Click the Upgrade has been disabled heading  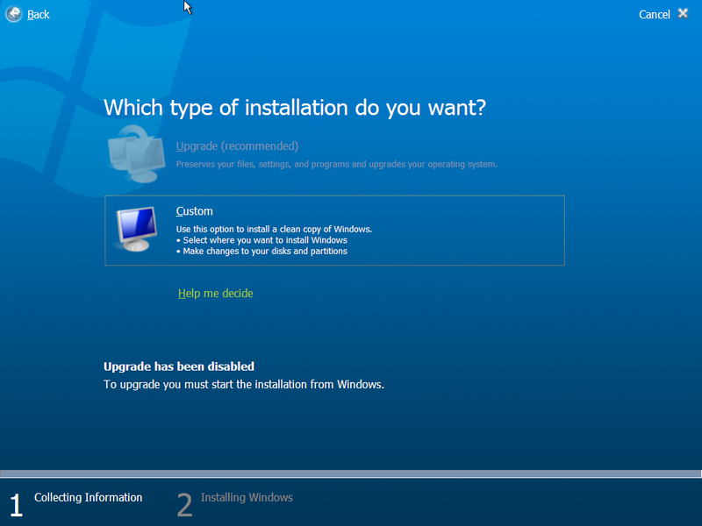(x=179, y=366)
